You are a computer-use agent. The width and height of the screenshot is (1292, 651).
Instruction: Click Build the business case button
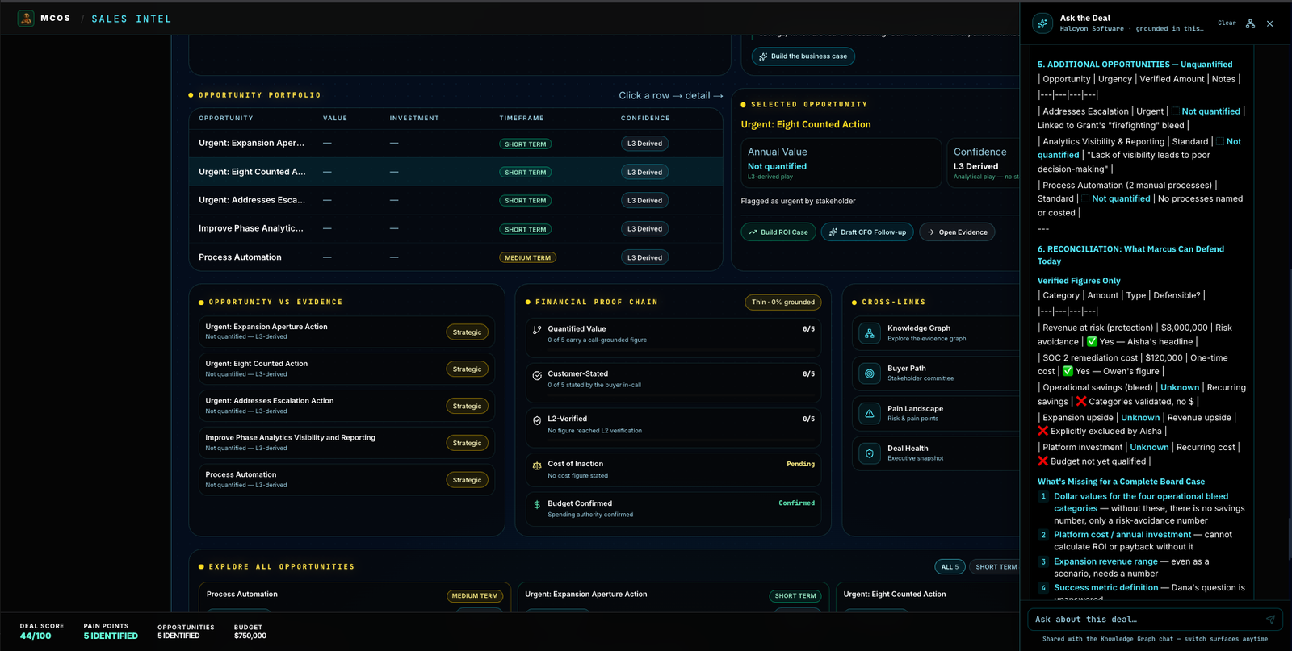(x=803, y=56)
